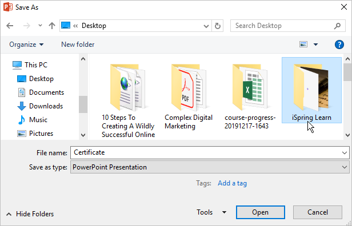Open the Tools menu
352x226 pixels.
pos(211,212)
